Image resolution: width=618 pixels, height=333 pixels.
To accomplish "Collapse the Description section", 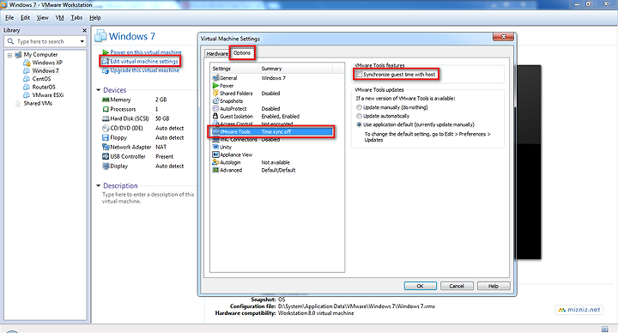I will pyautogui.click(x=99, y=185).
